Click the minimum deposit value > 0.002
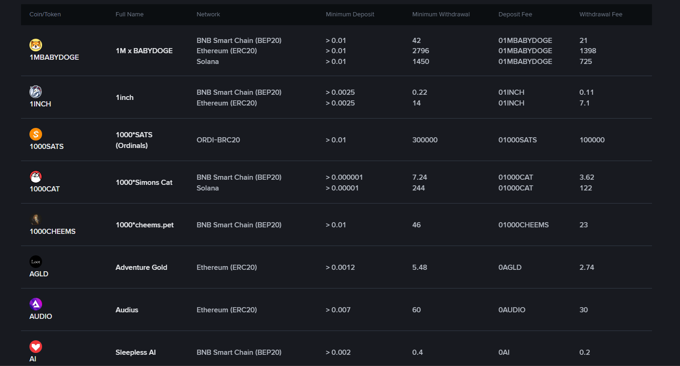680x366 pixels. [x=338, y=352]
